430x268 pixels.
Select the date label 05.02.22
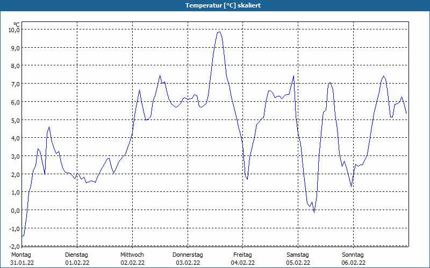(298, 263)
